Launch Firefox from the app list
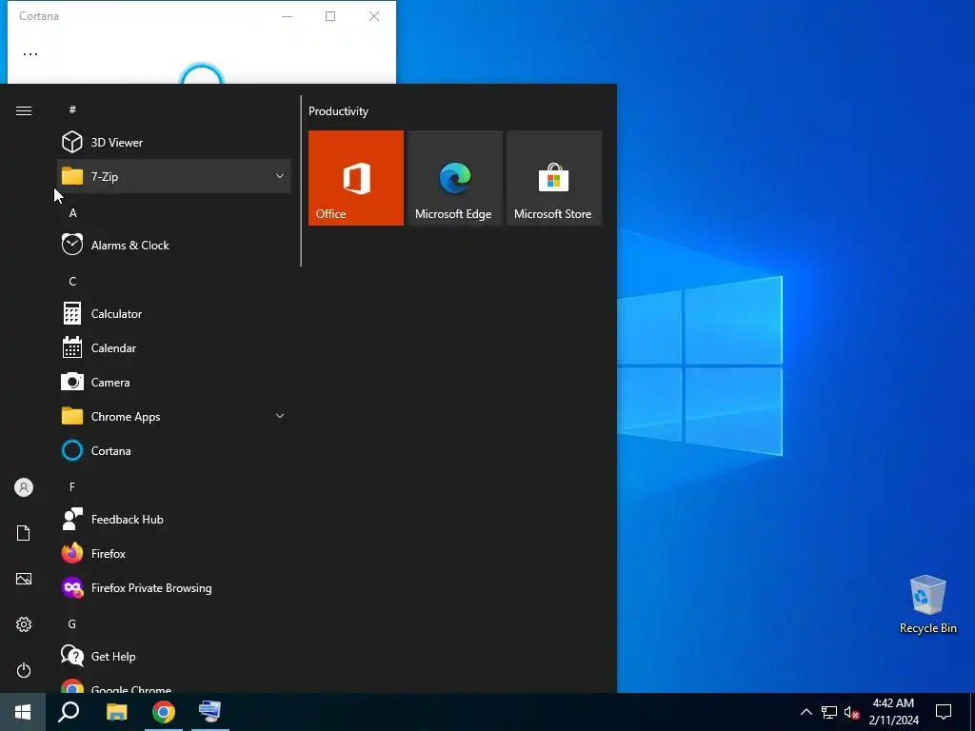 [174, 553]
